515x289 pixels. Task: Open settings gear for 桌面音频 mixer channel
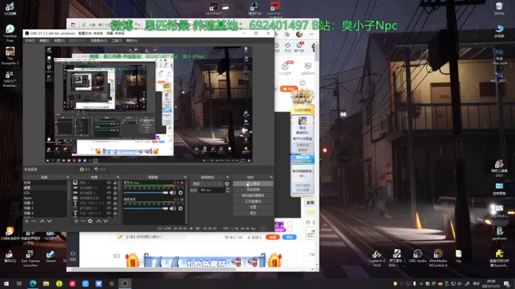click(180, 208)
